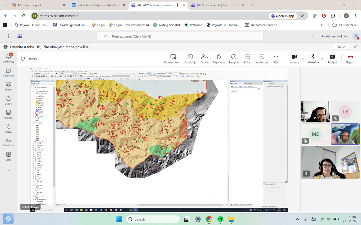Open the Chrome tab search dropdown
Viewport: 361px width, 225px height.
point(5,5)
